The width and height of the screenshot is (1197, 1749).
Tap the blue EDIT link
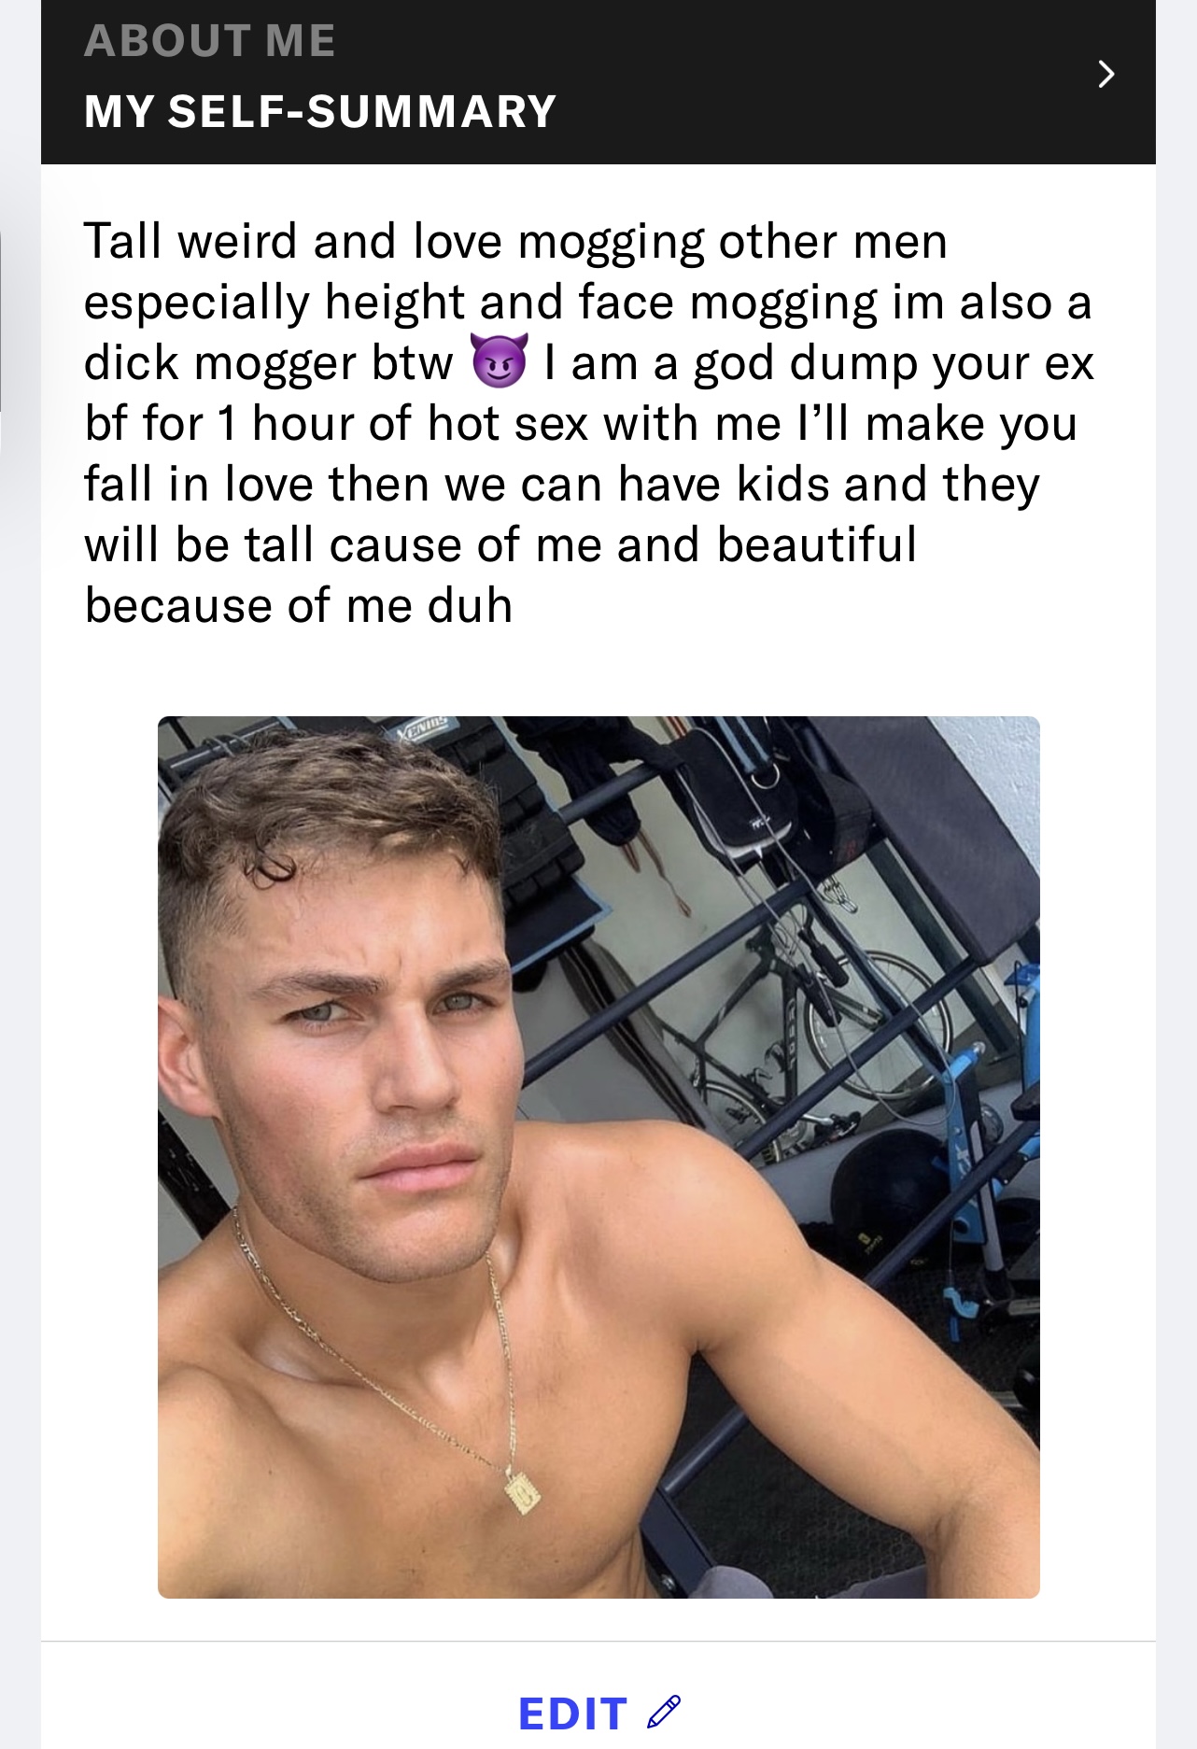pyautogui.click(x=572, y=1714)
